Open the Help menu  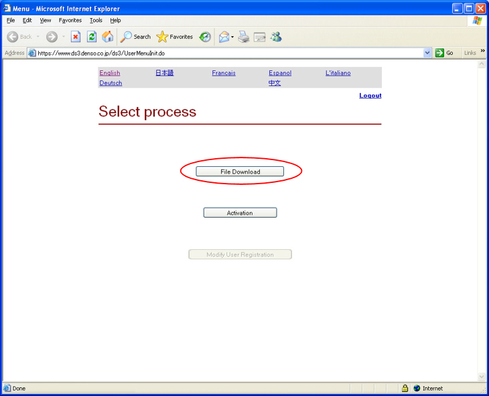[115, 20]
